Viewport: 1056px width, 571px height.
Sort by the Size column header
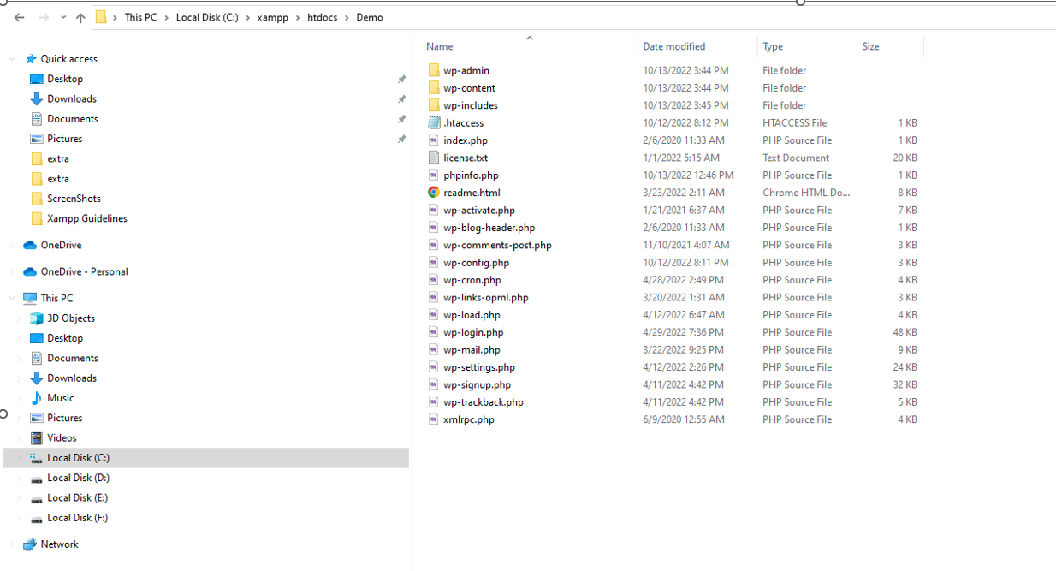[871, 46]
